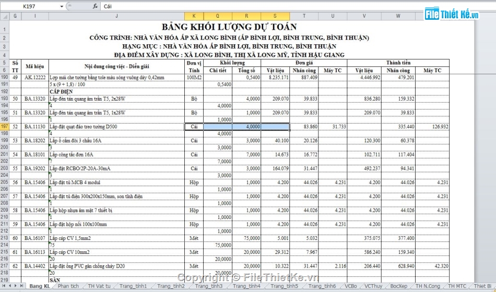Image resolution: width=496 pixels, height=292 pixels.
Task: Click the title BẢNG KHỐI LƯỢNG DỰ TOÁN
Action: point(229,27)
